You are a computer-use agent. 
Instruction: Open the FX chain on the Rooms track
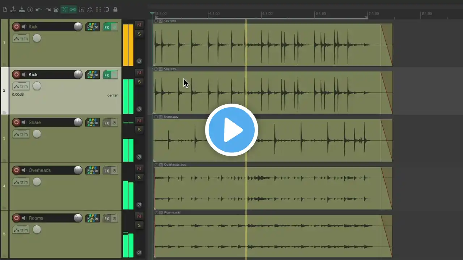pyautogui.click(x=107, y=218)
